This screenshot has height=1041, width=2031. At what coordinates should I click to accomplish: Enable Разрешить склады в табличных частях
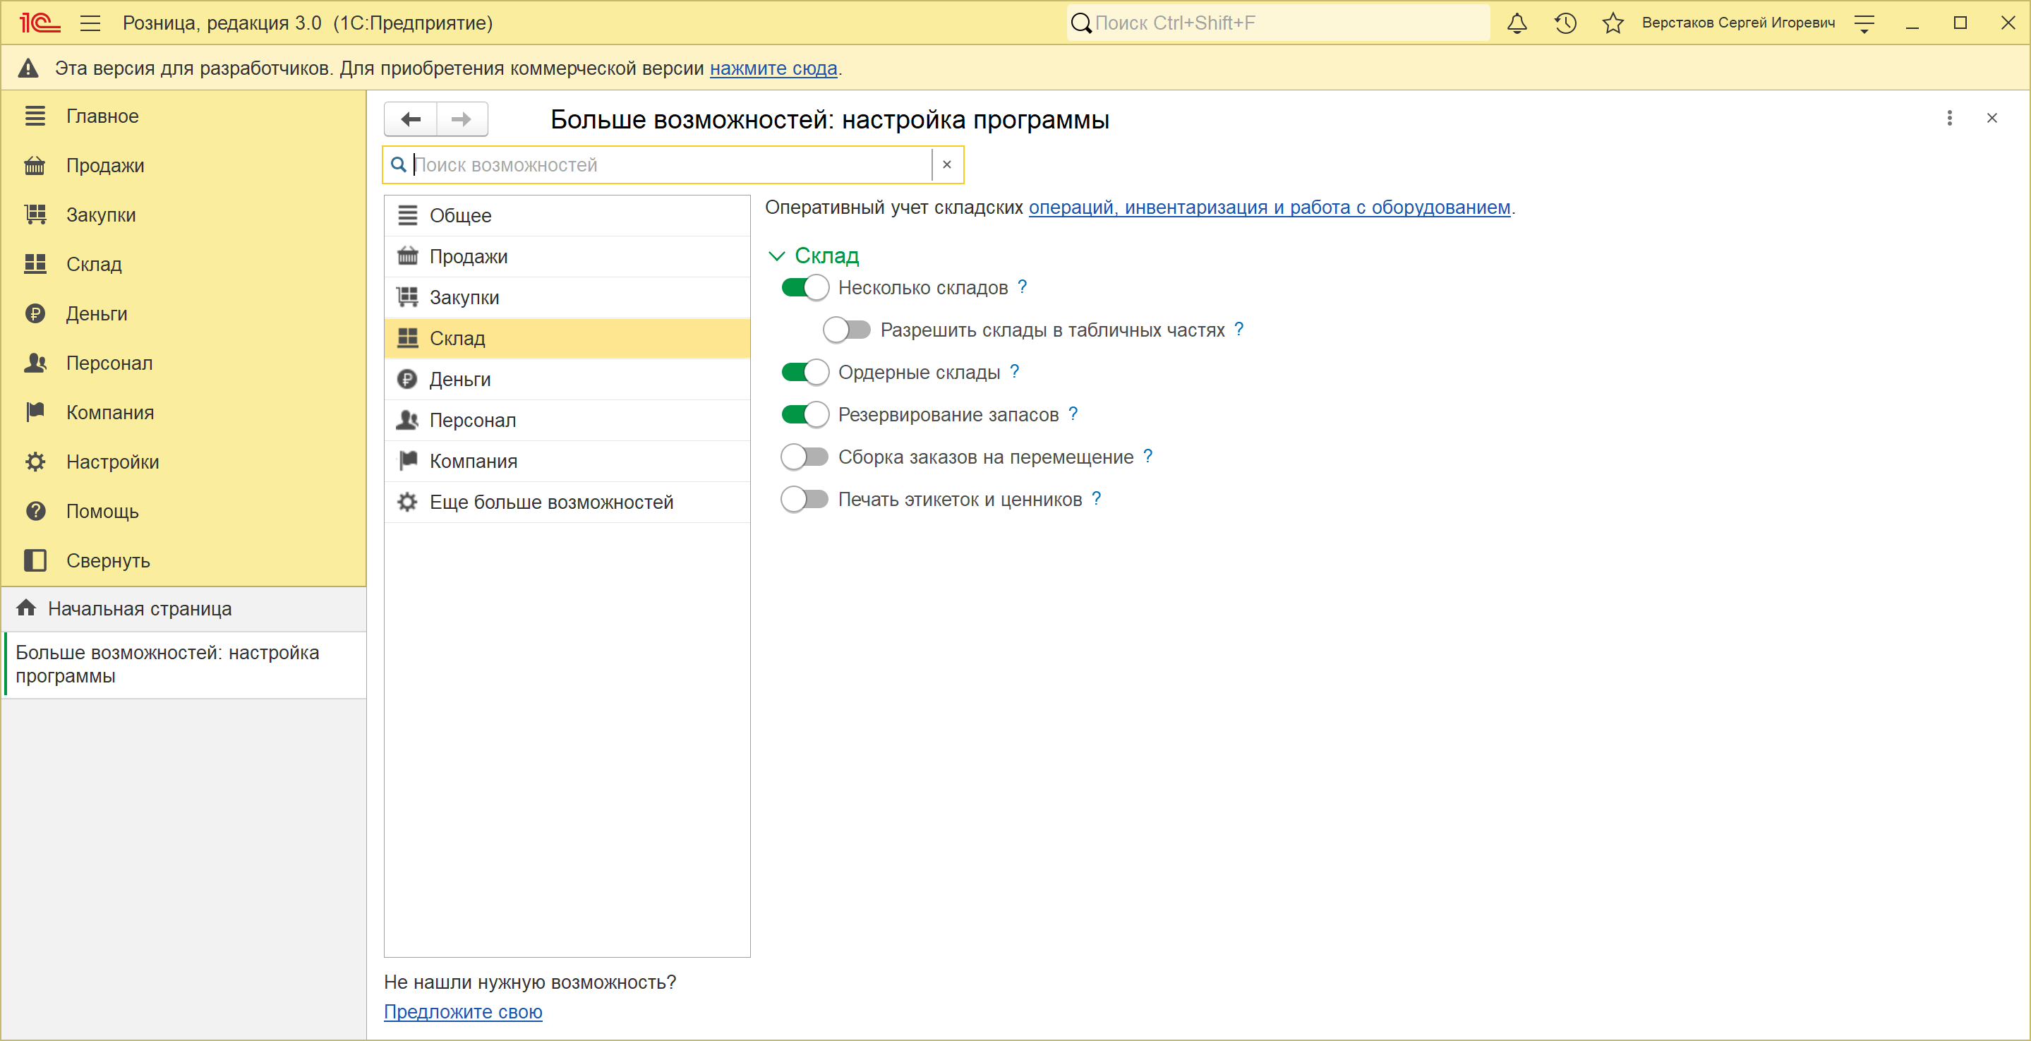click(x=846, y=330)
